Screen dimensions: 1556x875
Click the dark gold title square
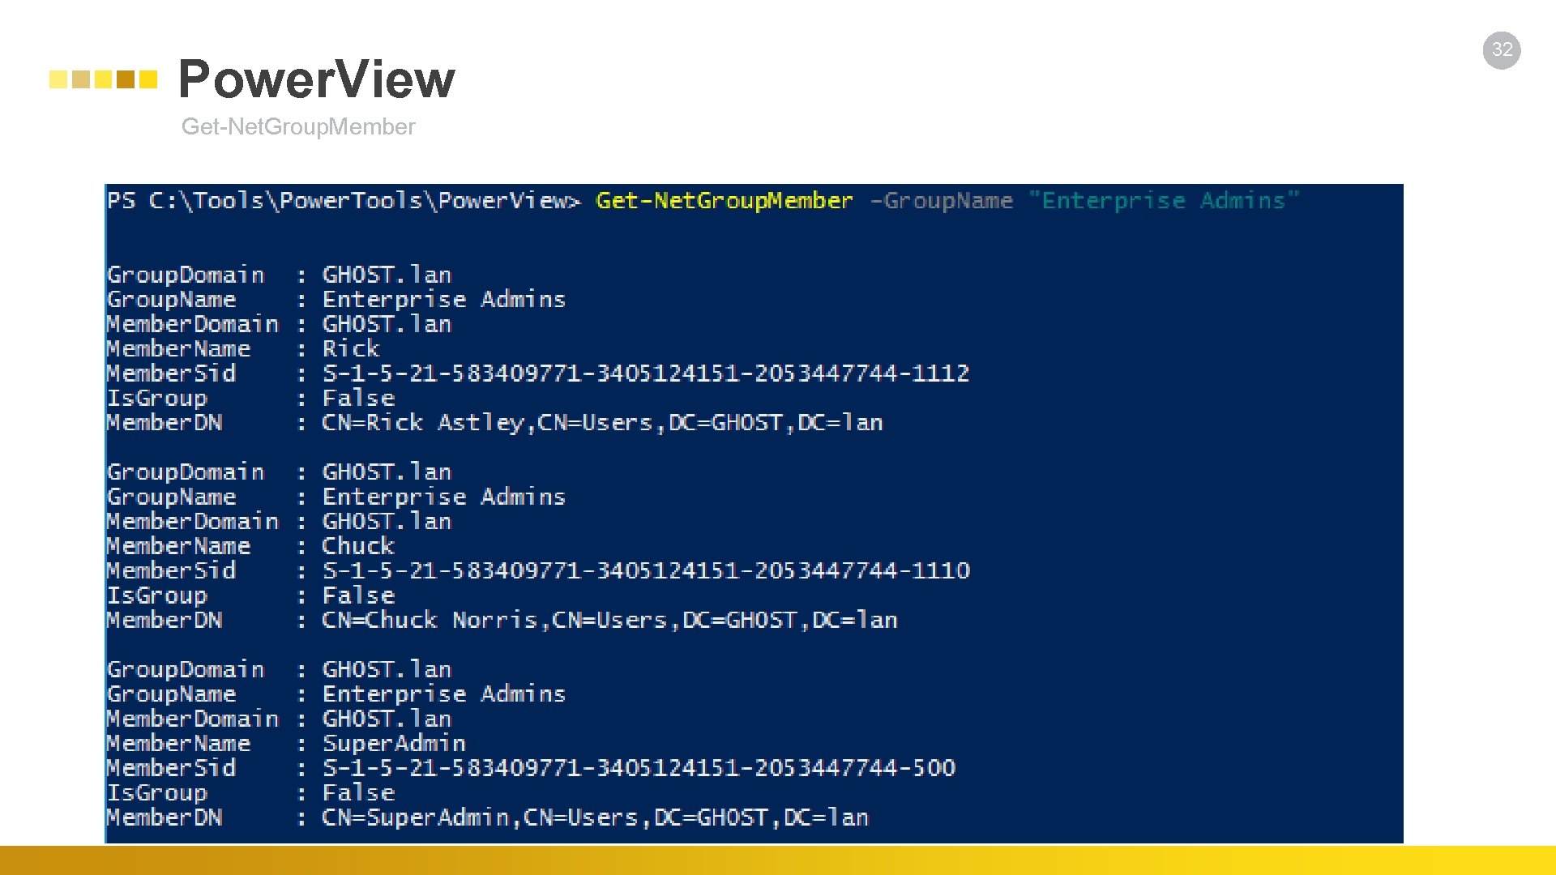[x=125, y=79]
